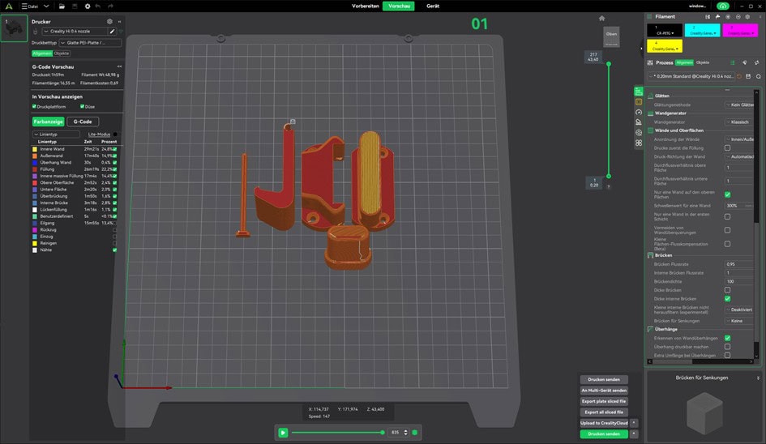766x444 pixels.
Task: Search process settings with magnifier icon
Action: coord(758,77)
